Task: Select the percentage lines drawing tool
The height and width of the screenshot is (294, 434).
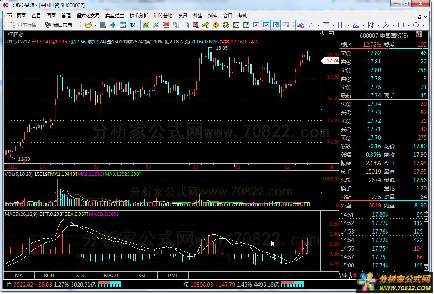Action: coord(326,25)
